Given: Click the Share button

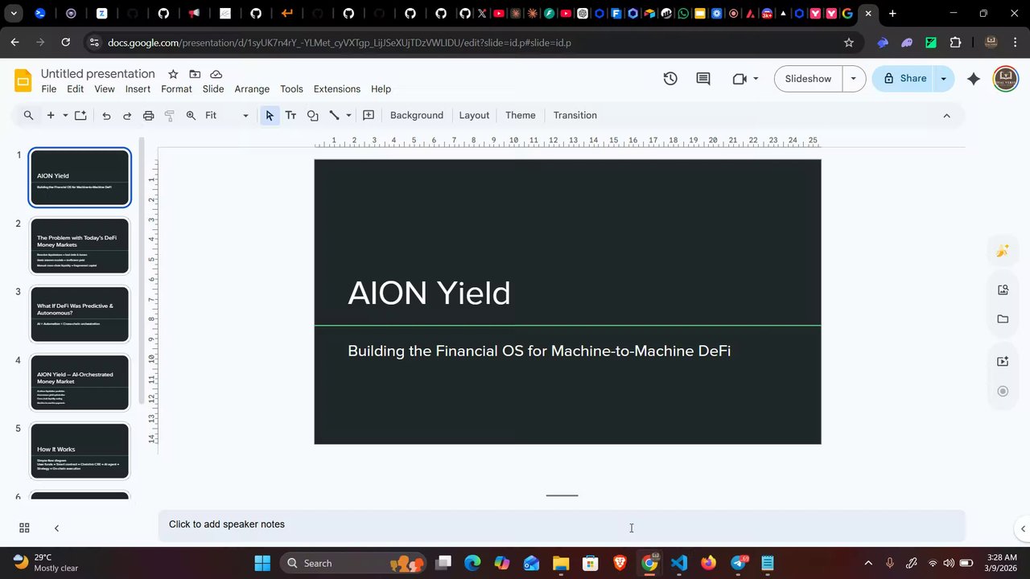Looking at the screenshot, I should tap(904, 79).
